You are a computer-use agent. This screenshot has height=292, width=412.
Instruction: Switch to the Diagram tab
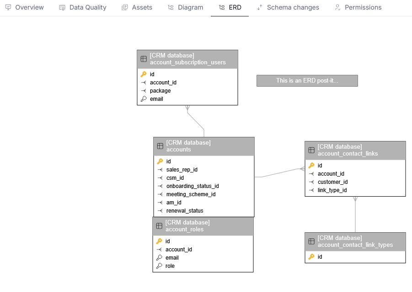point(185,7)
